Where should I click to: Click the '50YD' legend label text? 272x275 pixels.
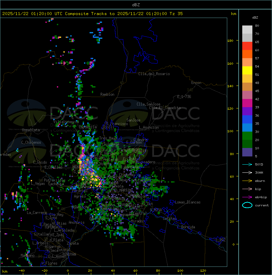(259, 165)
